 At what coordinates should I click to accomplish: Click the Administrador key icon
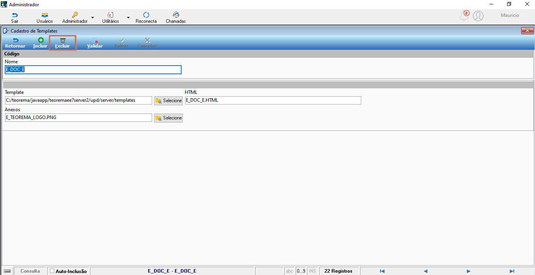tap(75, 15)
